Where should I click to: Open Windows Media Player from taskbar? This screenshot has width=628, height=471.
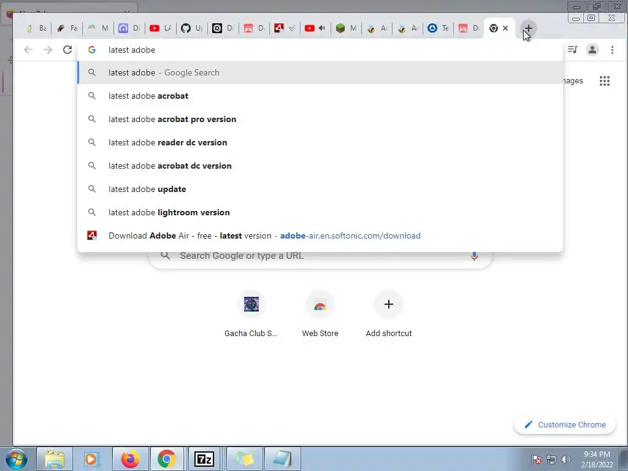91,459
